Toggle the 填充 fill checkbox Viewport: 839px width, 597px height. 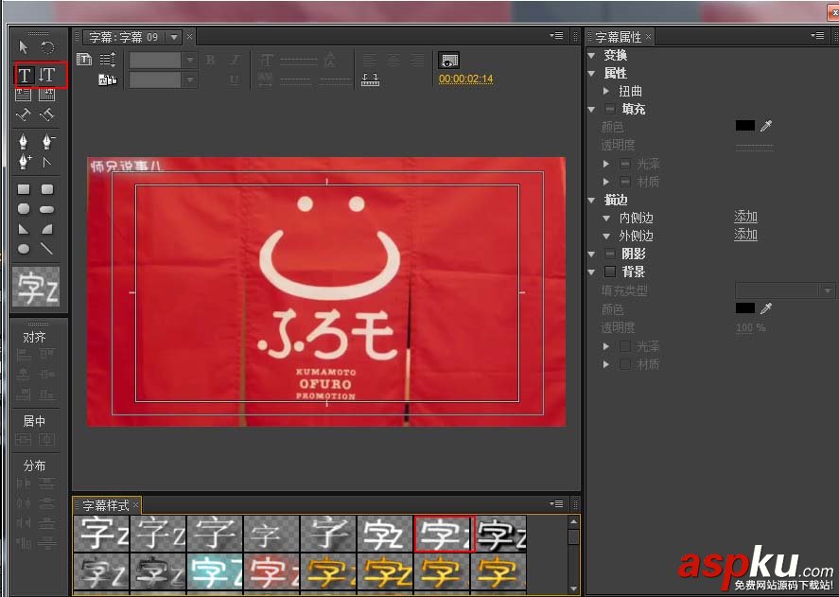click(x=610, y=109)
